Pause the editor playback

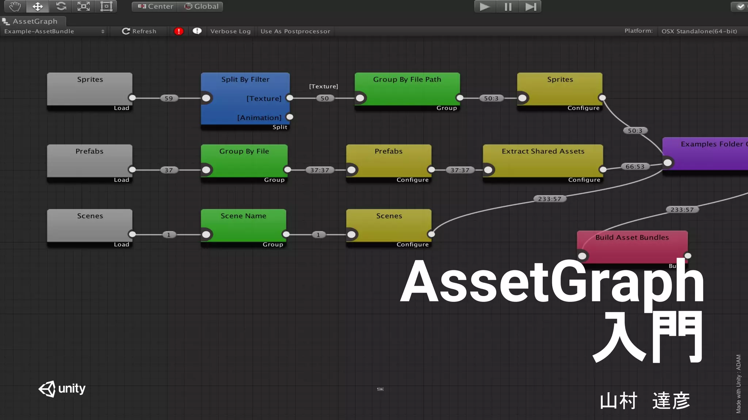coord(508,7)
